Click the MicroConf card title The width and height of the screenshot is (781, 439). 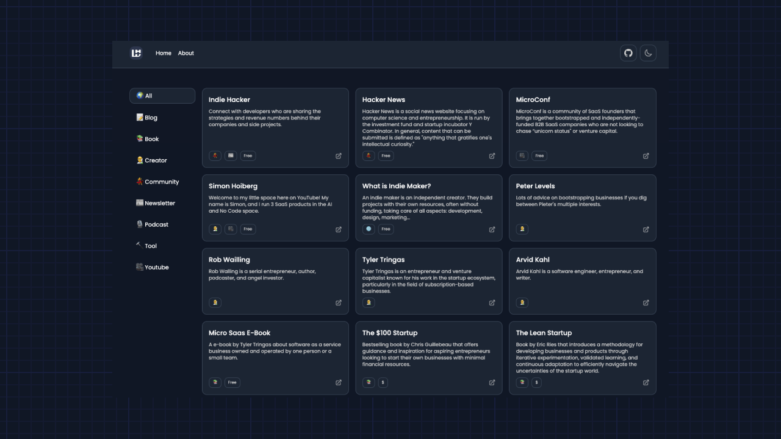(x=533, y=100)
